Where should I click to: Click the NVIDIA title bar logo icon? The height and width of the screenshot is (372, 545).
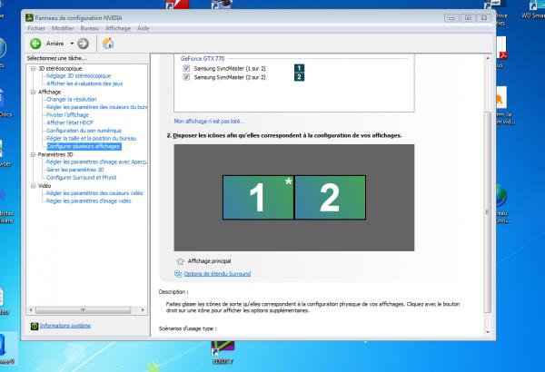pos(30,18)
